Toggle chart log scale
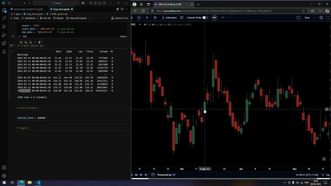The height and width of the screenshot is (186, 331). pos(328,175)
